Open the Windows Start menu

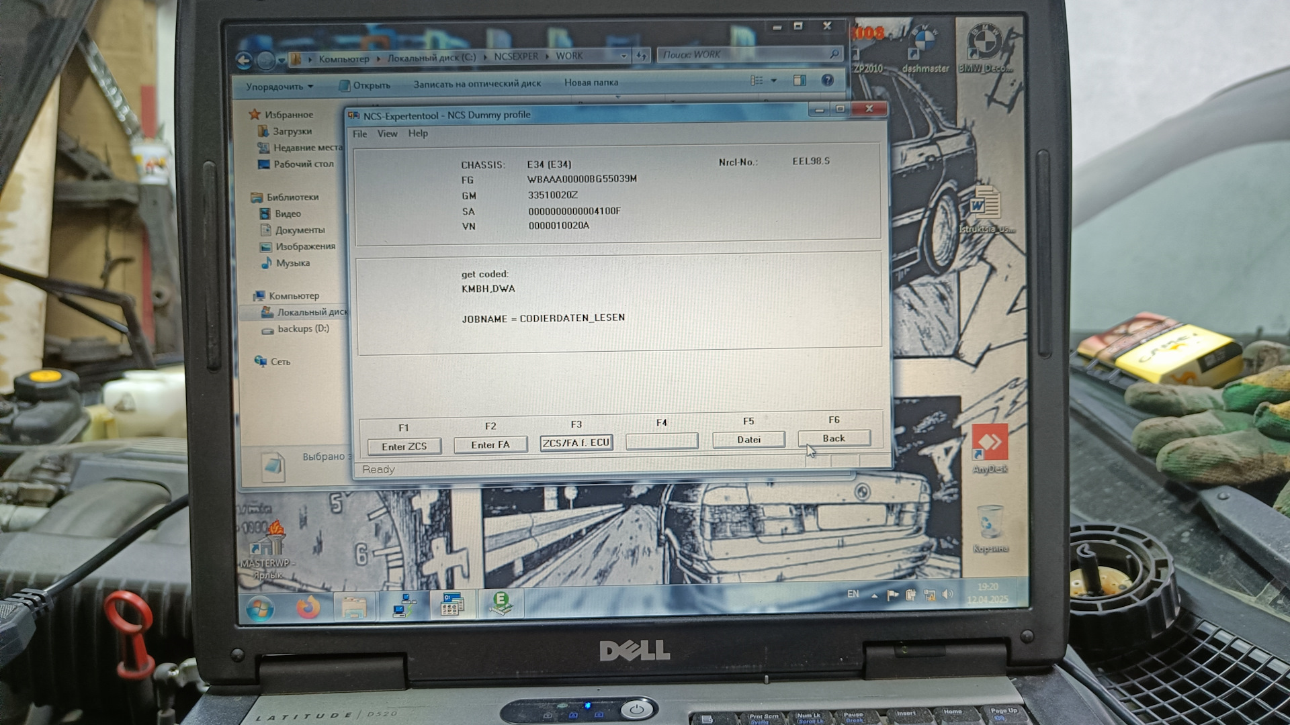pyautogui.click(x=259, y=610)
